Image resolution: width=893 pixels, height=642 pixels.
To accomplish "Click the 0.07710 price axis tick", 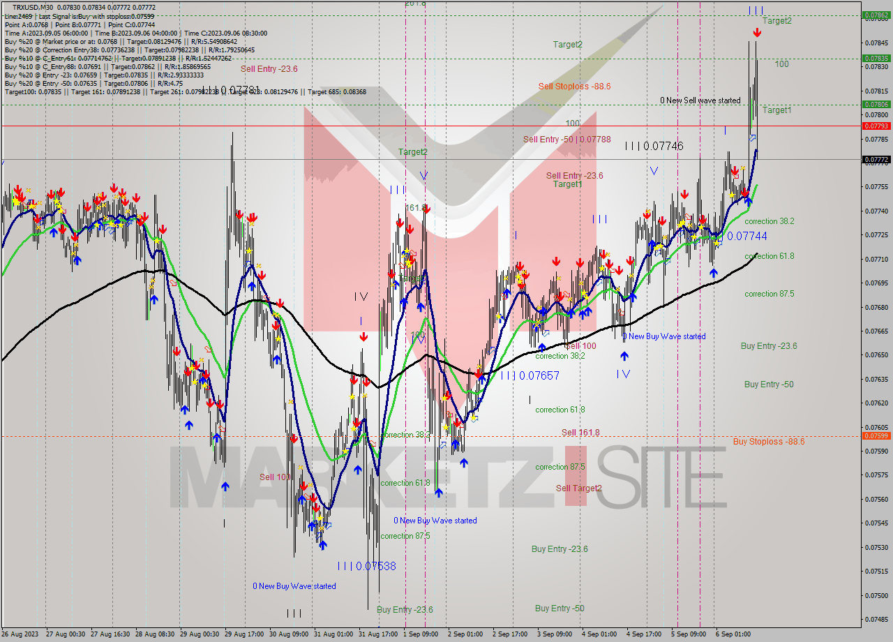I will [x=876, y=259].
